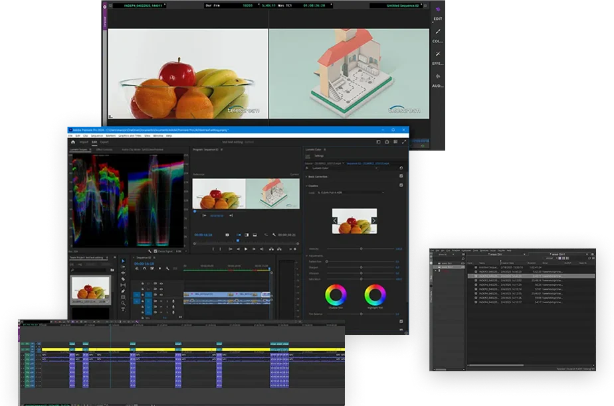Select the Selection tool in Premiere's toolbar
The image size is (614, 406).
tap(123, 261)
